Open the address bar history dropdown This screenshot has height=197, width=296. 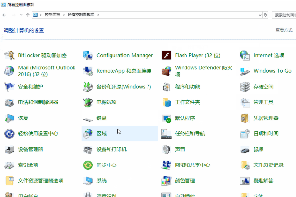(260, 15)
